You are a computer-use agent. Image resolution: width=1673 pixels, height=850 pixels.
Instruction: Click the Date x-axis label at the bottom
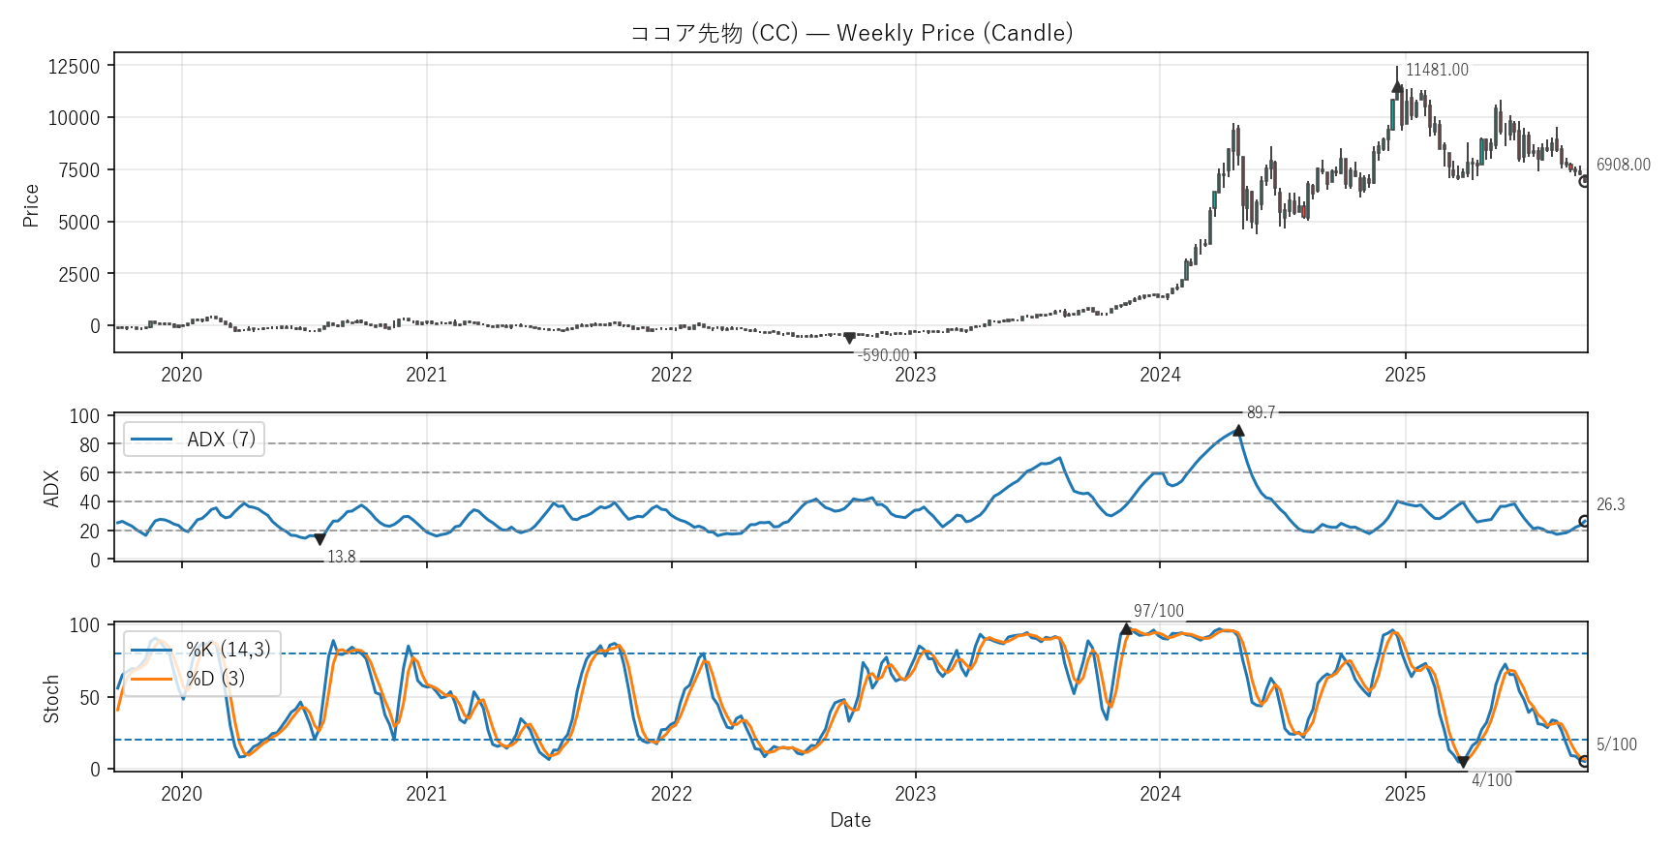coord(850,820)
